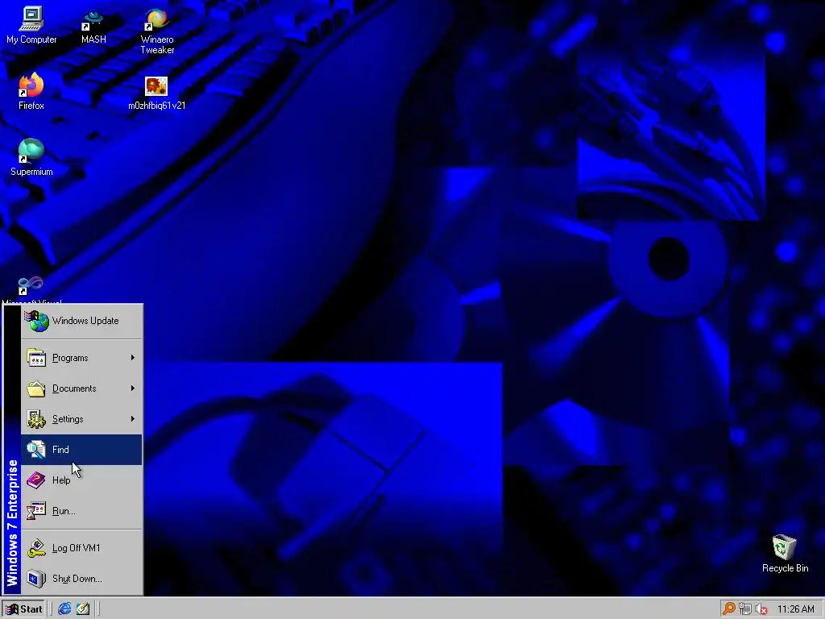Choose Find in the Start menu

coord(81,450)
